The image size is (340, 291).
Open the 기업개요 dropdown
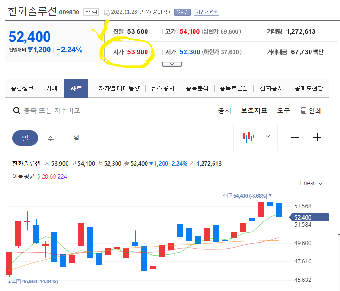pos(206,12)
